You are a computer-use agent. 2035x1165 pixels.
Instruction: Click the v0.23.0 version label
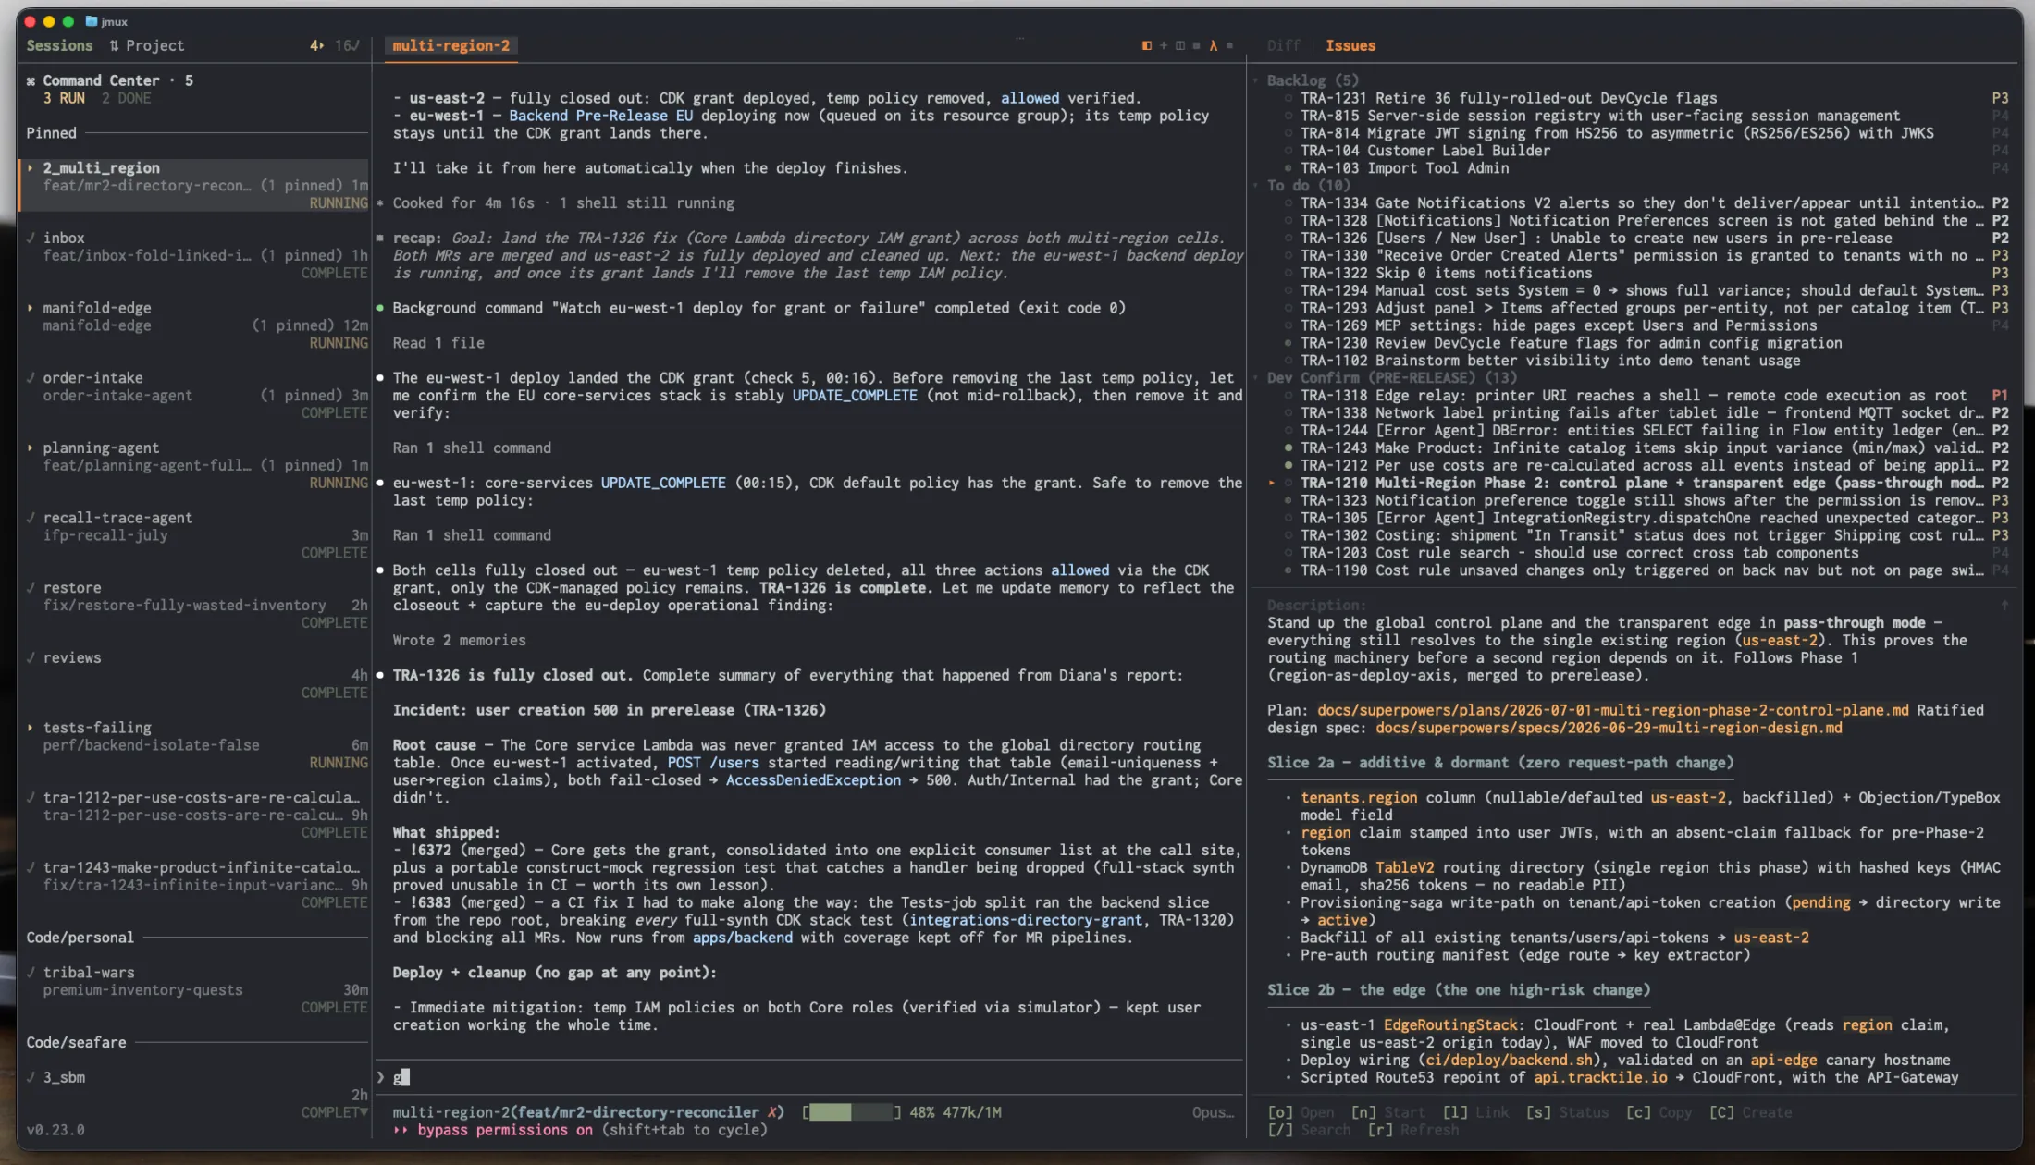pos(55,1130)
